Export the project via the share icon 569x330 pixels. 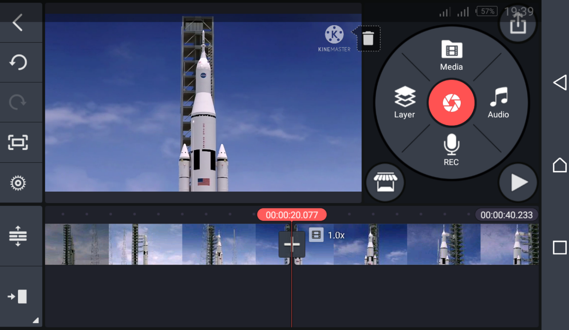point(517,23)
